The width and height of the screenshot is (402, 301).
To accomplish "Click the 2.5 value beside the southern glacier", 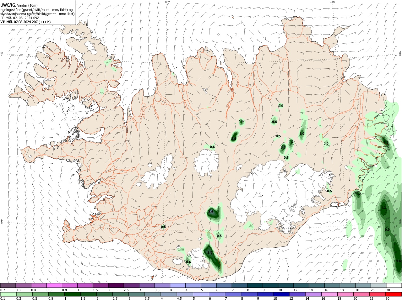I will coord(210,252).
